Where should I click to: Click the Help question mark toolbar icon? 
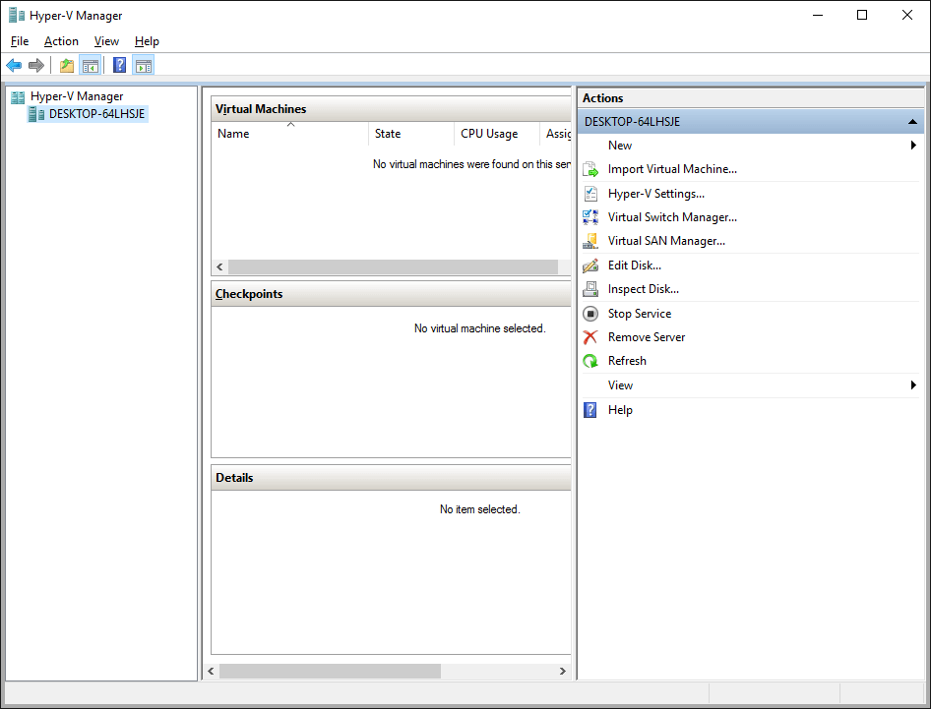(119, 65)
